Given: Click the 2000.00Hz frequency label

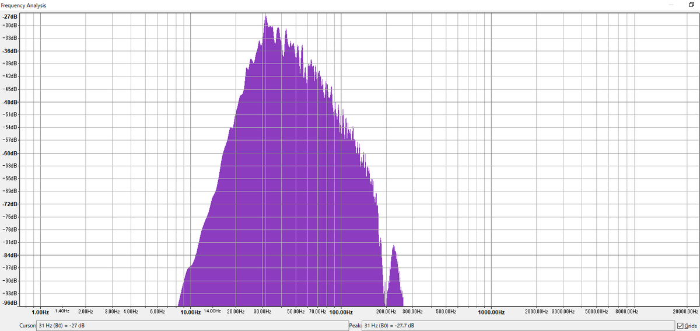Looking at the screenshot, I should [x=536, y=312].
